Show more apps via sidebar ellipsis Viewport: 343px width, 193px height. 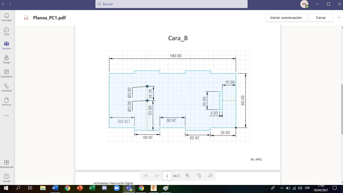pos(7,116)
